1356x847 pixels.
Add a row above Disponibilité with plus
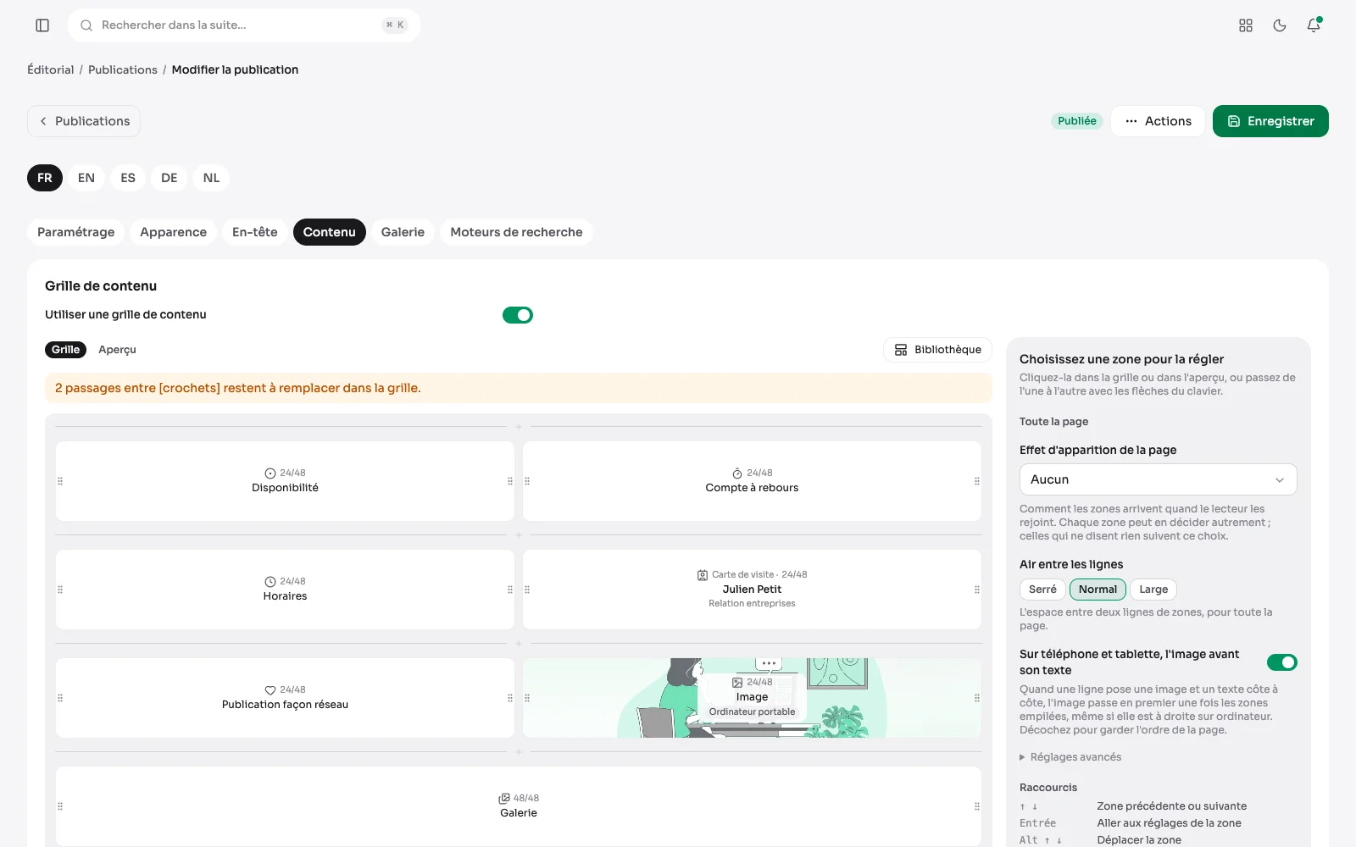pos(519,427)
